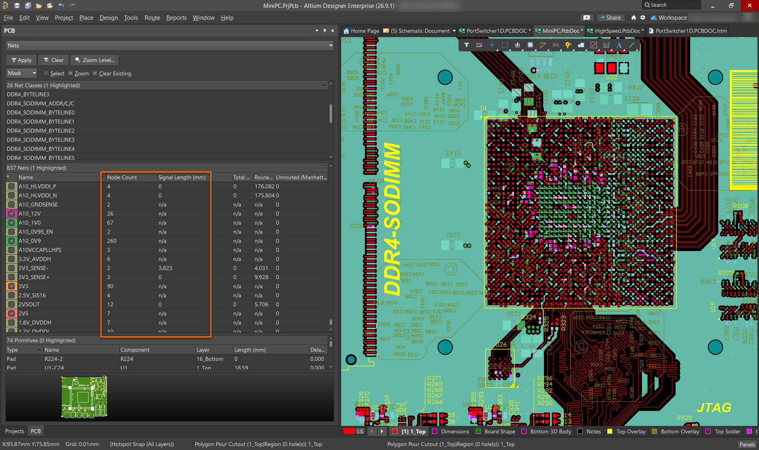The width and height of the screenshot is (759, 450).
Task: Click the Apply button
Action: click(22, 60)
